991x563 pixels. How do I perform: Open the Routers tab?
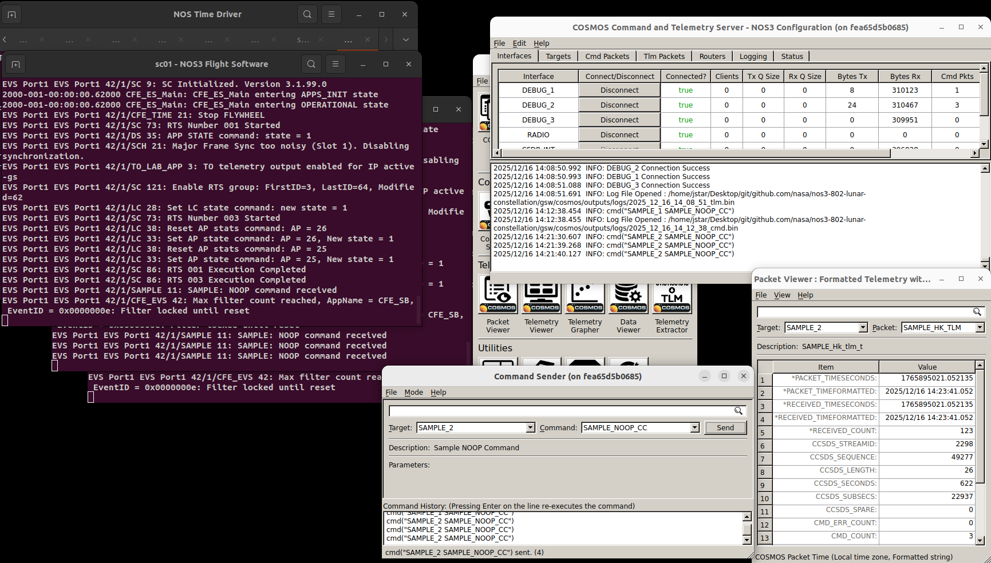(712, 56)
